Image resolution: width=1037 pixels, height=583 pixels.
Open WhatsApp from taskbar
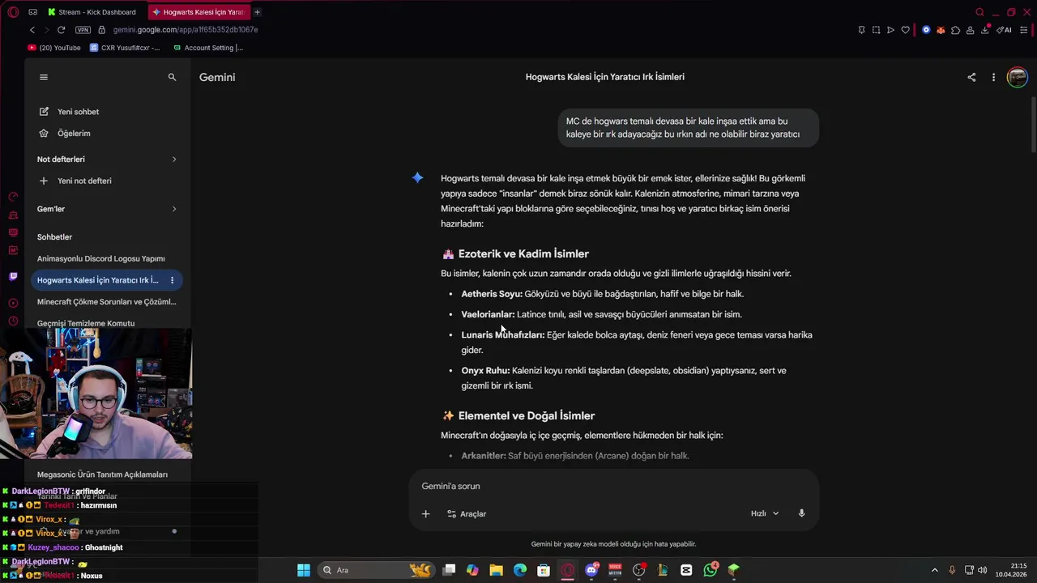711,570
